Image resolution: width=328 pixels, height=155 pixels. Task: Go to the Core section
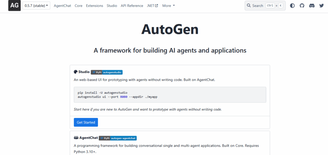78,6
